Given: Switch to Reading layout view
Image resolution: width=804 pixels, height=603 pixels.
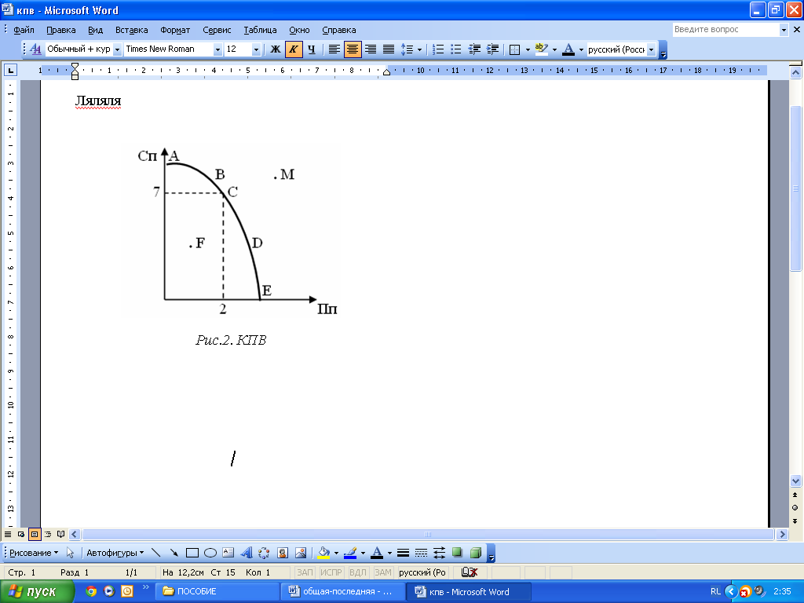Looking at the screenshot, I should 61,534.
